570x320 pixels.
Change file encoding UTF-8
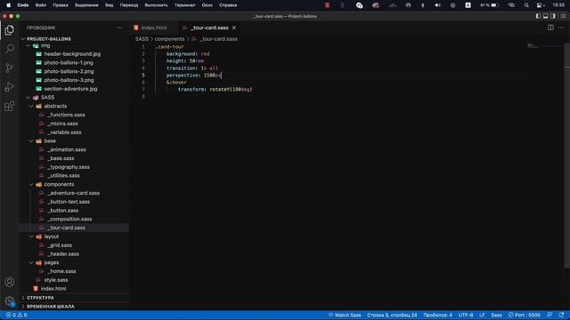(x=466, y=315)
